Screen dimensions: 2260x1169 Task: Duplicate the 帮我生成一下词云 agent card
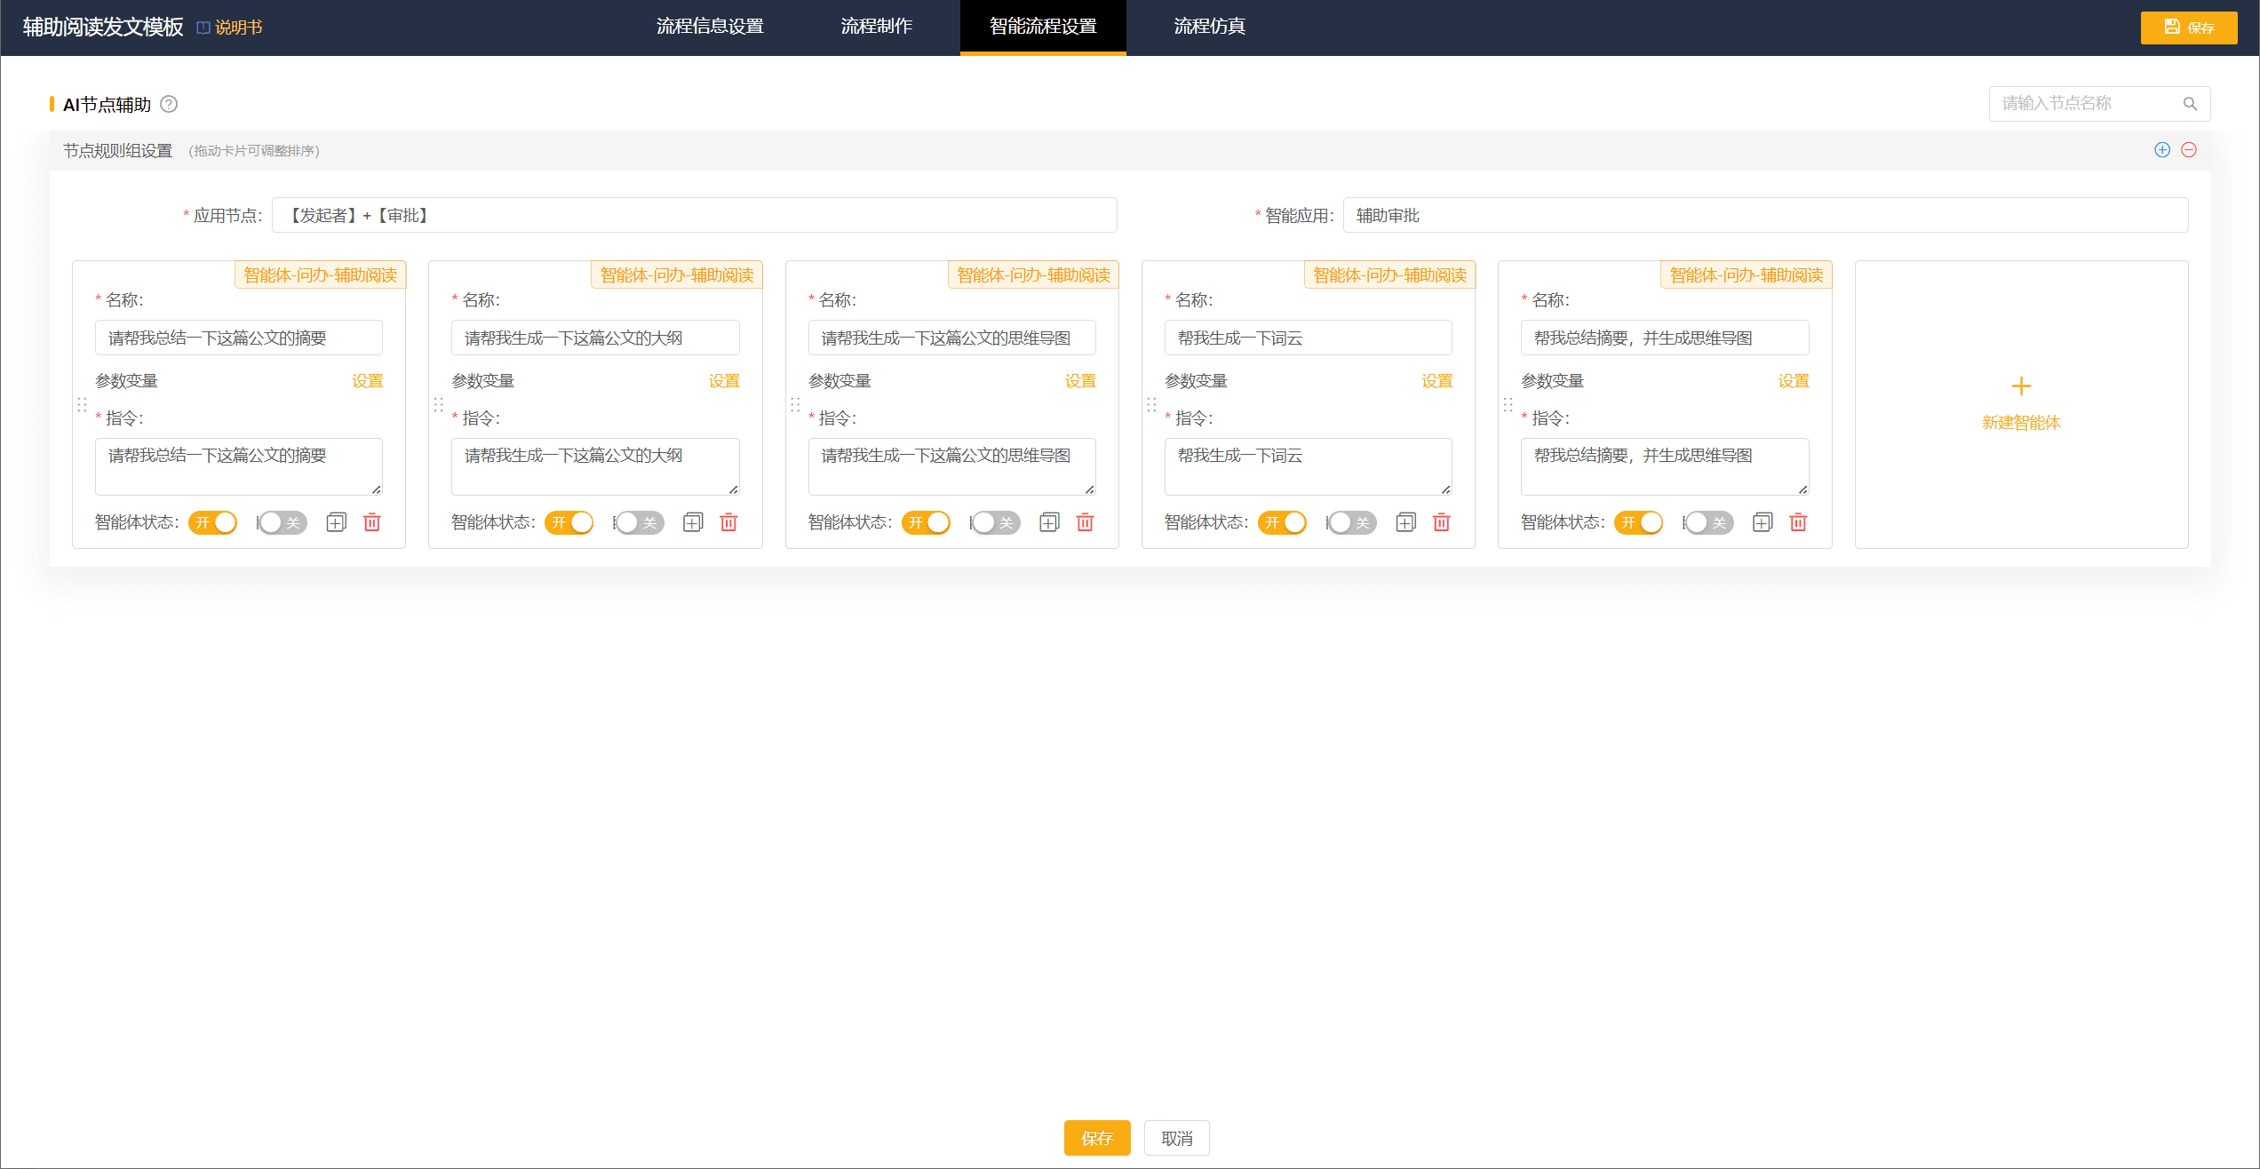[1406, 522]
